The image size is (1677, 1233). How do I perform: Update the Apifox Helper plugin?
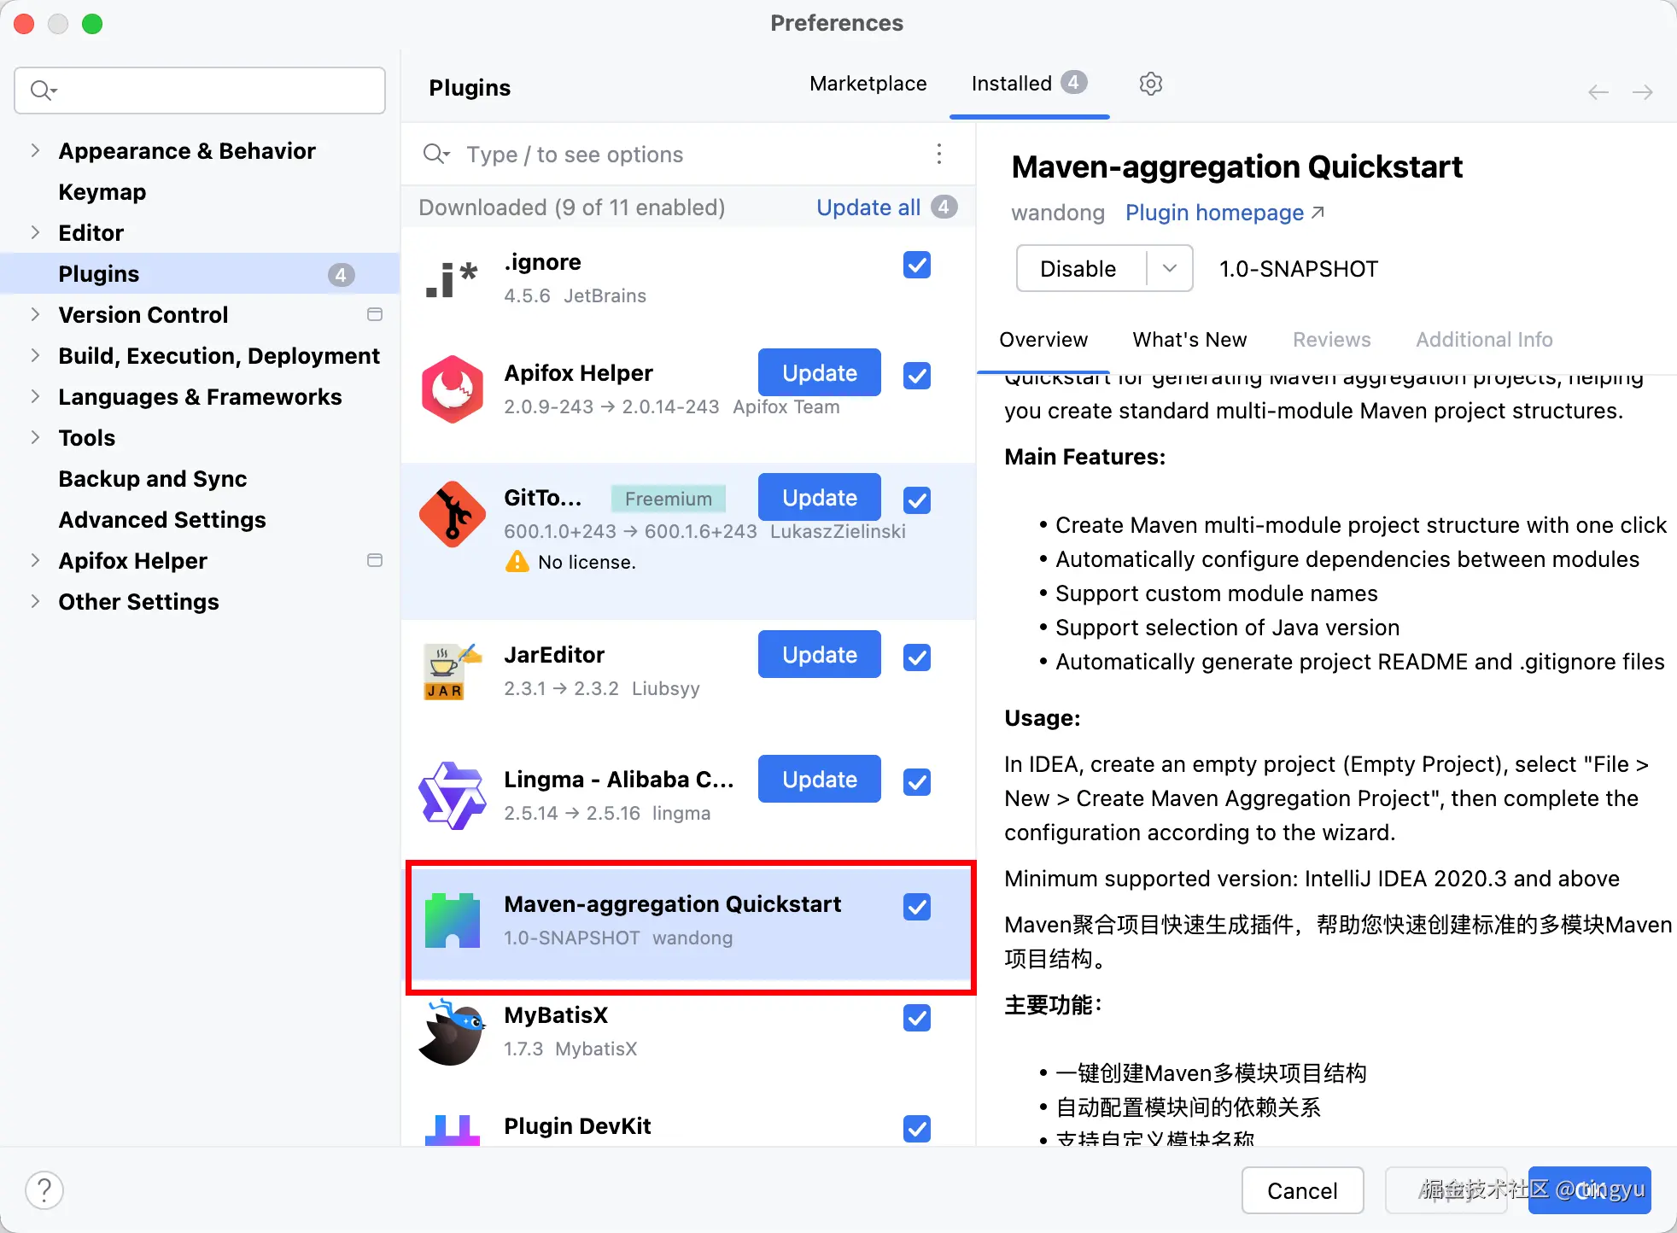819,373
